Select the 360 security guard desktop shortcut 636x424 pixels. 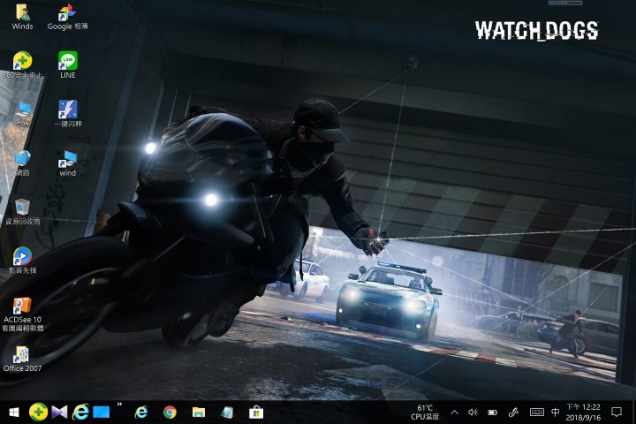click(x=22, y=65)
